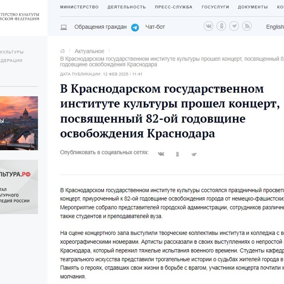This screenshot has height=284, width=284.
Task: Open the МИНИСТЕРСТВО menu item
Action: (x=80, y=7)
